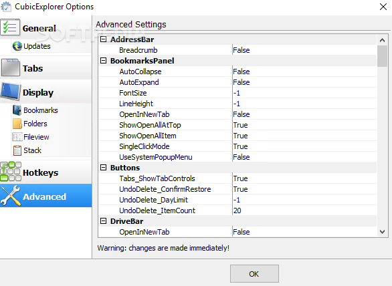
Task: Click the settings list scroll down arrow
Action: 382,232
